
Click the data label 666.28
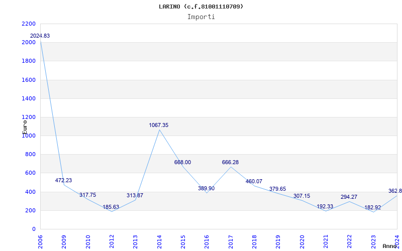(230, 162)
